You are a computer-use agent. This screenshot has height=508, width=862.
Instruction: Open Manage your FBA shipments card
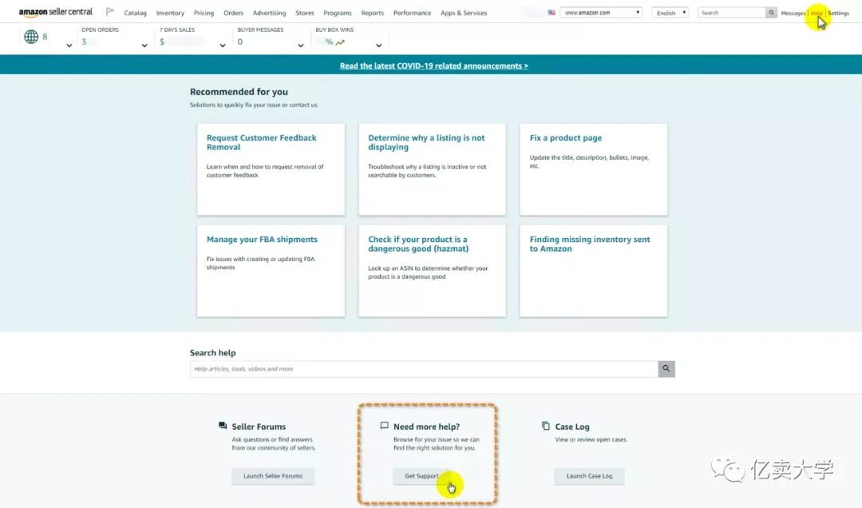pyautogui.click(x=271, y=271)
